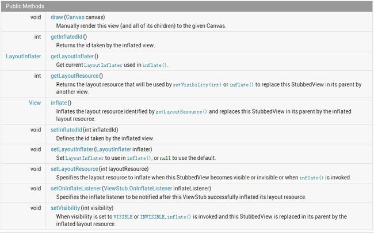374x233 pixels.
Task: Click LayoutInflater parameter type in setLayoutInflater
Action: [x=113, y=149]
